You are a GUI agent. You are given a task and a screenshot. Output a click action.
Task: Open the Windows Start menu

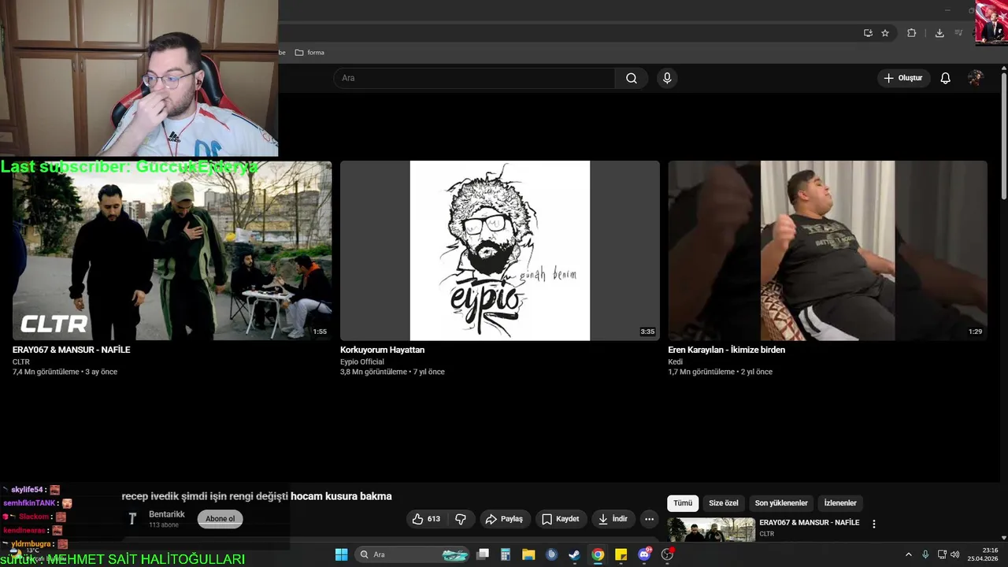[x=341, y=554]
